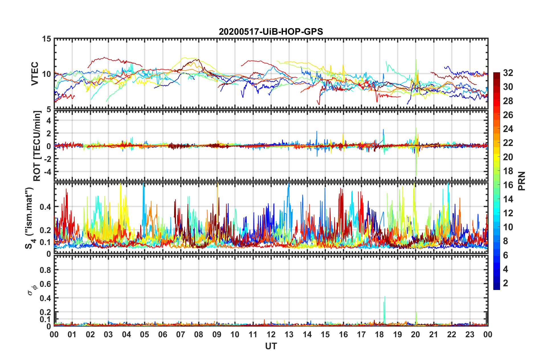This screenshot has width=542, height=362.
Task: Select the 23 hour tick on the UT axis
Action: click(470, 334)
